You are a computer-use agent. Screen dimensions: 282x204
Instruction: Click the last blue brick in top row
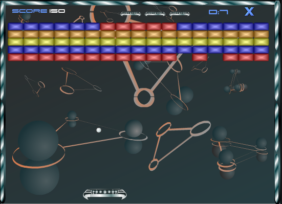[x=261, y=27]
